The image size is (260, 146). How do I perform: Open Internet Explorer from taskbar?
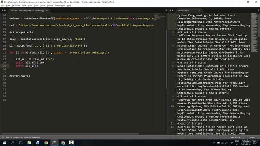38,142
